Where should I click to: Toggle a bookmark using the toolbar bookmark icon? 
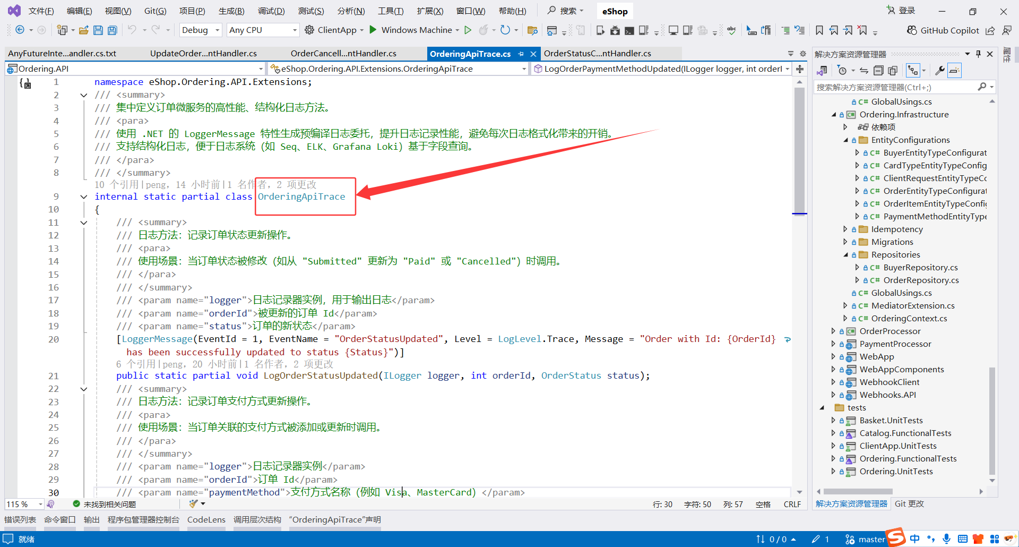tap(819, 30)
